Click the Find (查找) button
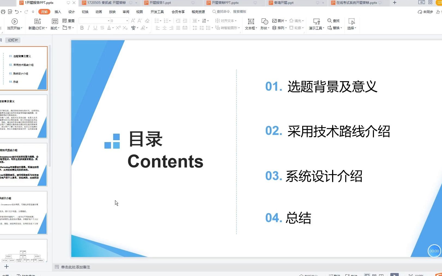 click(333, 21)
